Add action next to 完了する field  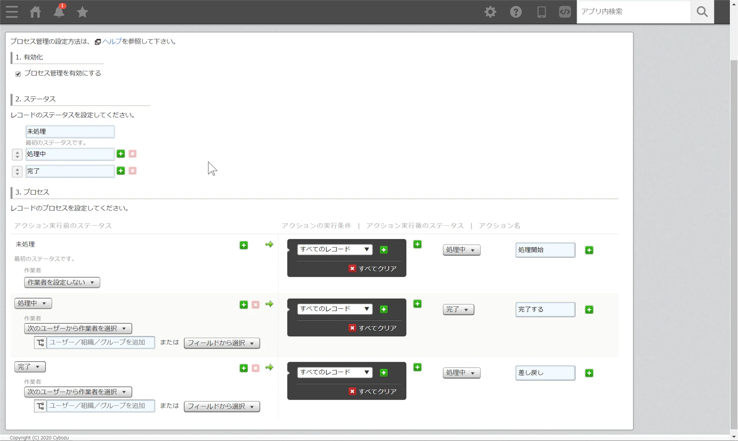pos(589,310)
